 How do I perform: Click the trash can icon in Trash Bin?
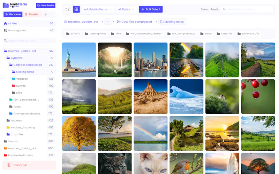coord(9,165)
